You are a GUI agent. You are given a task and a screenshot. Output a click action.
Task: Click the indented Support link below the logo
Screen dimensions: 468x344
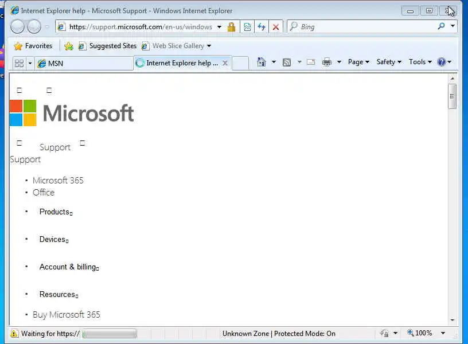click(x=55, y=147)
